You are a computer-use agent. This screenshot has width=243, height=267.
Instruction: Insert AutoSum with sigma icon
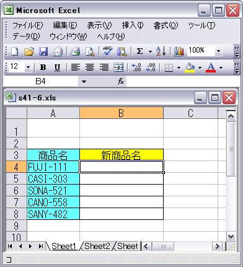(x=139, y=51)
